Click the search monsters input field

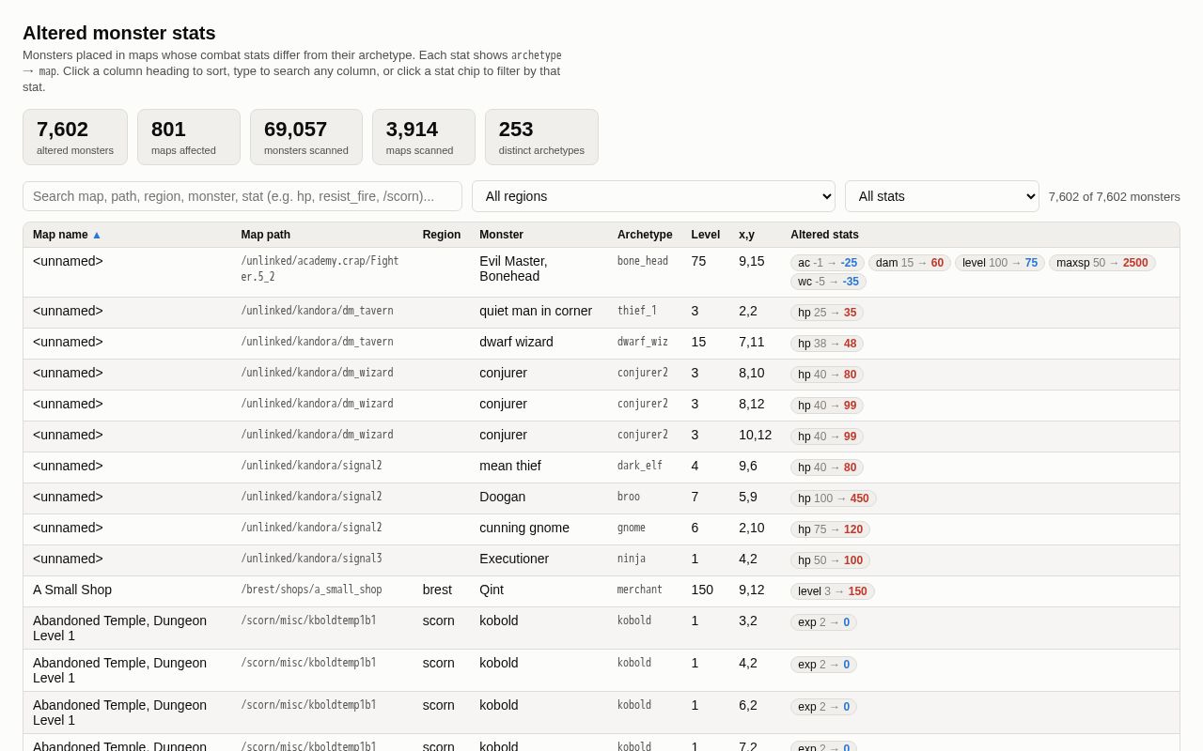point(242,196)
